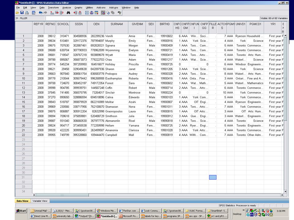Click the surname cell "Easthampton"
This screenshot has height=220, width=294.
pyautogui.click(x=117, y=79)
